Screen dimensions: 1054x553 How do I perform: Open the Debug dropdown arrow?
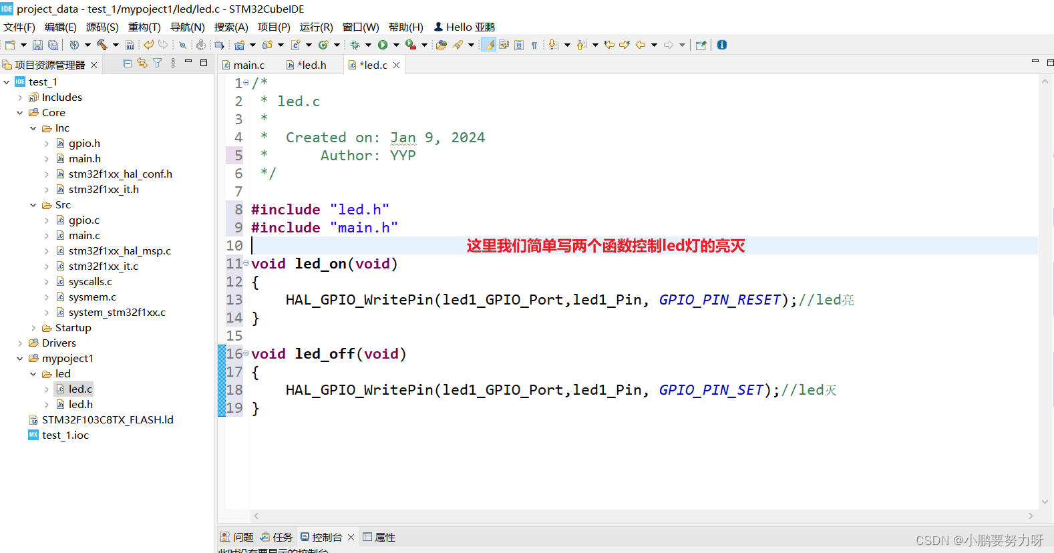tap(368, 45)
